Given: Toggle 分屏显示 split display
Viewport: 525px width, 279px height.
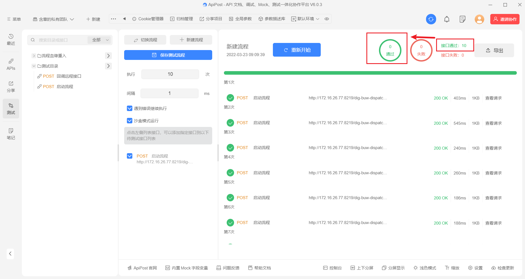Looking at the screenshot, I should [x=393, y=268].
